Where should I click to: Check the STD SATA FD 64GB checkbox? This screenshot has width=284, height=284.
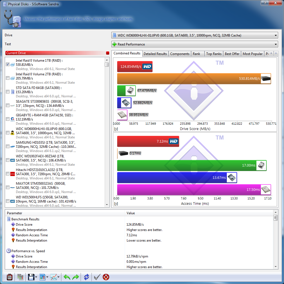[8, 92]
